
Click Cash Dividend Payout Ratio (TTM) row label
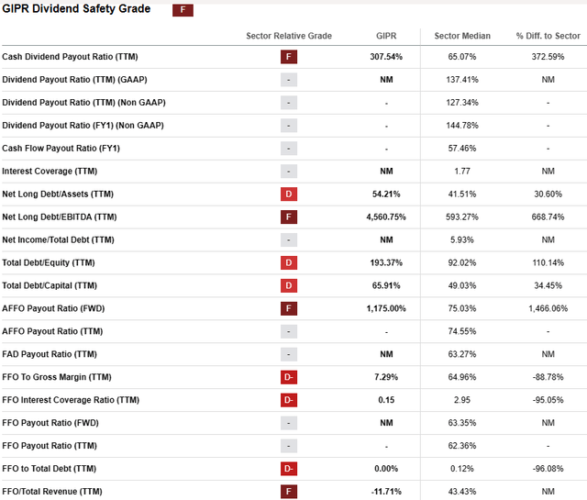pos(70,57)
